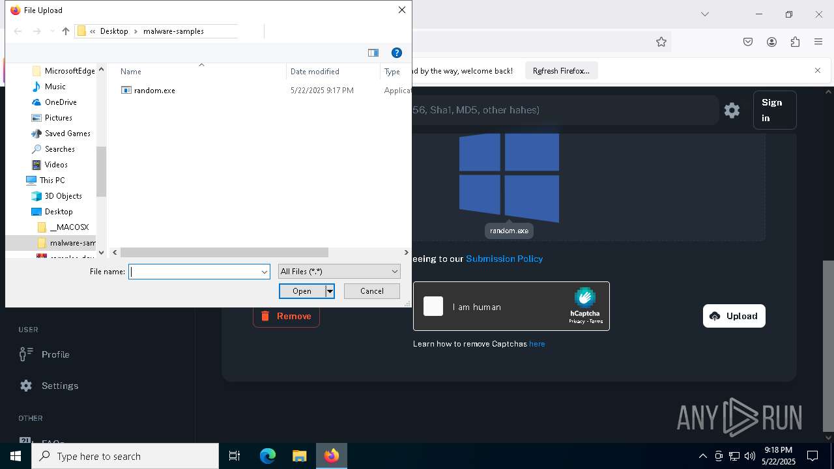
Task: Open Windows Start menu
Action: (x=16, y=456)
